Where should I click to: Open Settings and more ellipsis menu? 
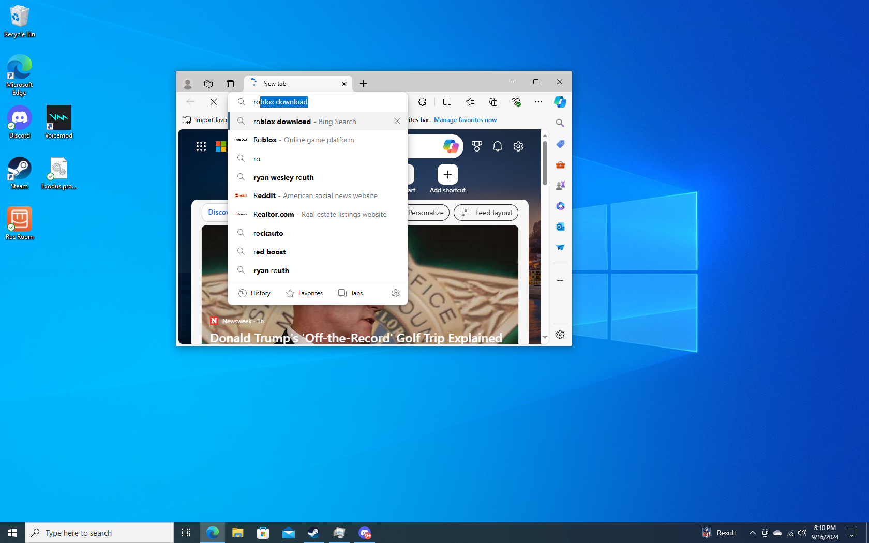538,102
